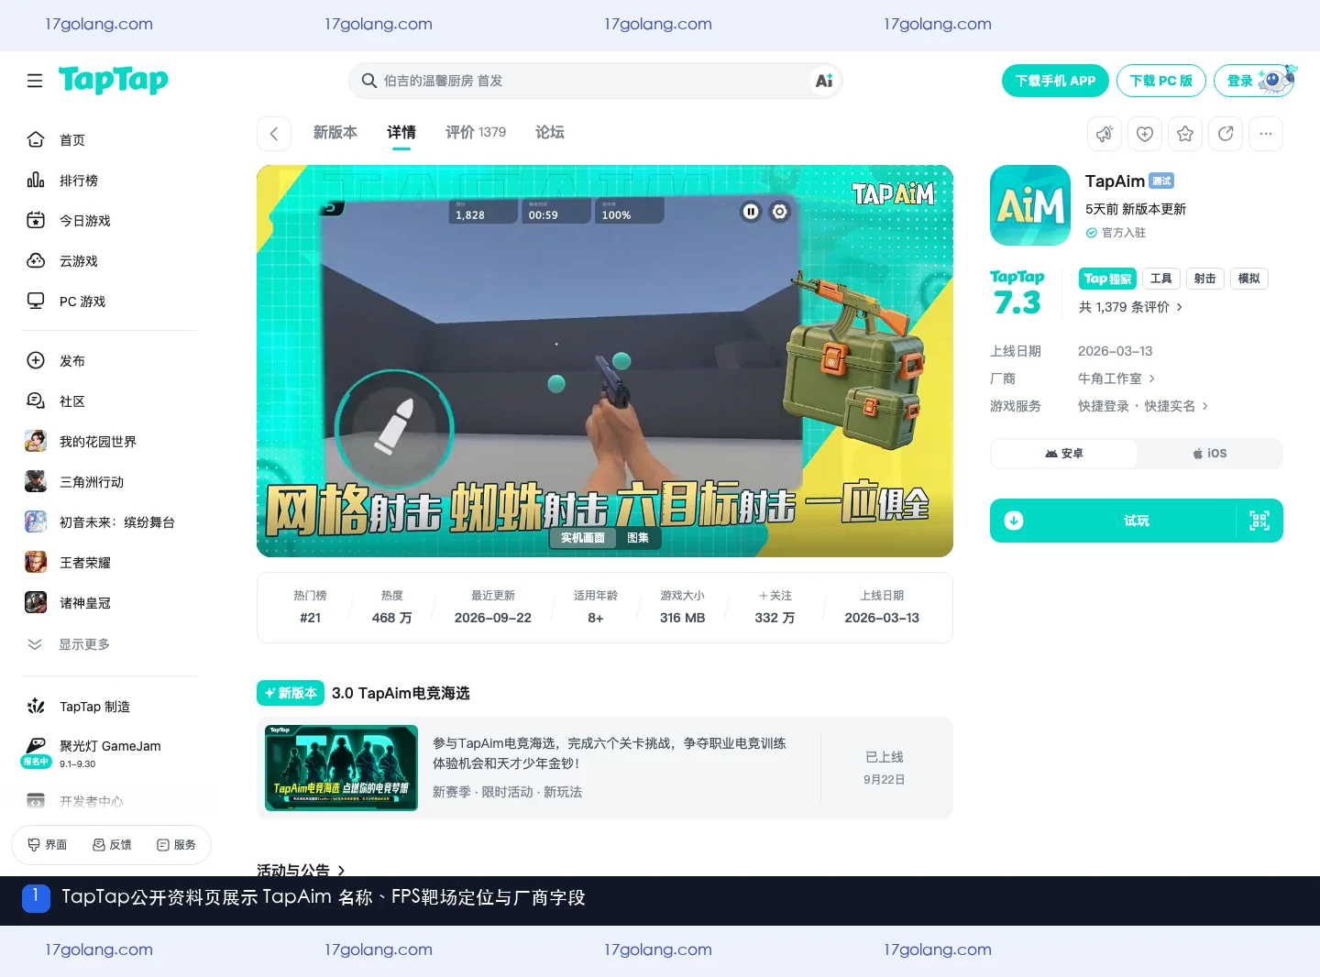Switch to the 评价 1379 tab
This screenshot has height=977, width=1320.
coord(476,133)
